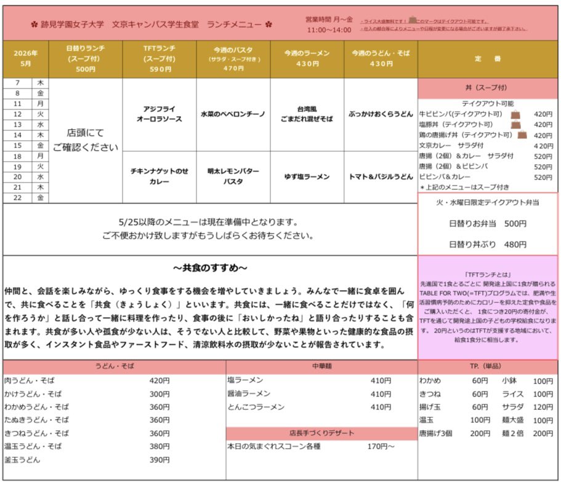The width and height of the screenshot is (561, 488).
Task: Select the ゆず塩ラーメン cell
Action: (x=307, y=177)
